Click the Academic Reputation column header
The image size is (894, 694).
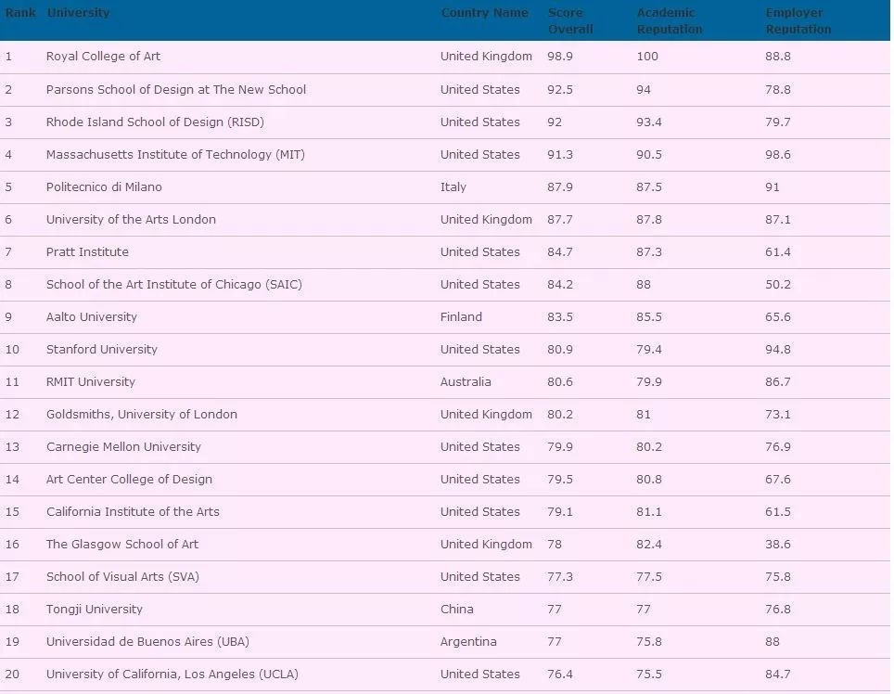670,20
